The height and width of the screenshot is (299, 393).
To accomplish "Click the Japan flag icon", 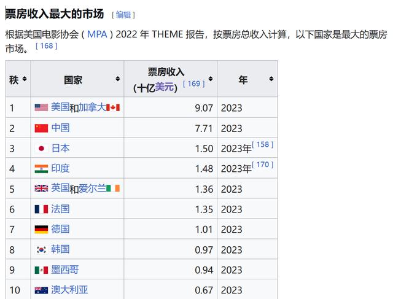I will (41, 149).
